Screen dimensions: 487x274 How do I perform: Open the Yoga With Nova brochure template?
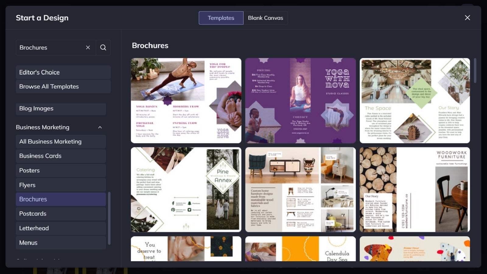(300, 100)
